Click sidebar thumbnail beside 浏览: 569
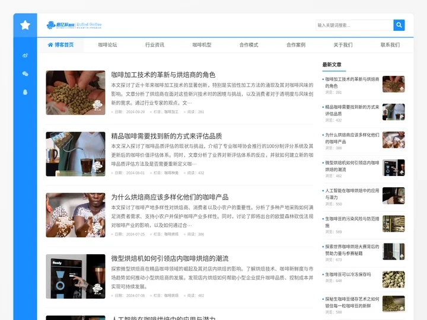The height and width of the screenshot is (320, 427). point(394,223)
